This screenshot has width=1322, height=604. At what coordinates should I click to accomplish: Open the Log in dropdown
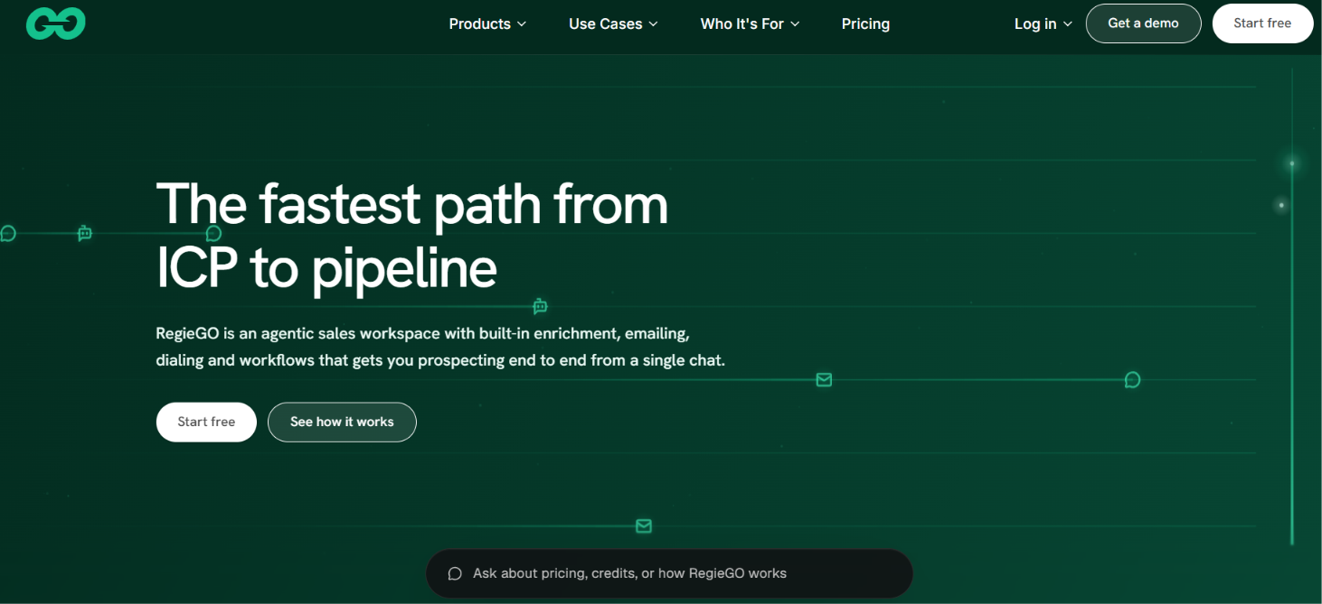point(1043,24)
